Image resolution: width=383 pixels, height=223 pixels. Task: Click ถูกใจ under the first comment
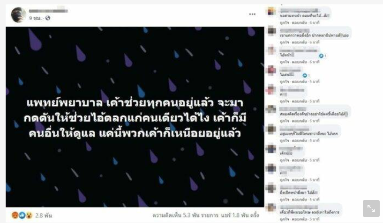(x=284, y=22)
